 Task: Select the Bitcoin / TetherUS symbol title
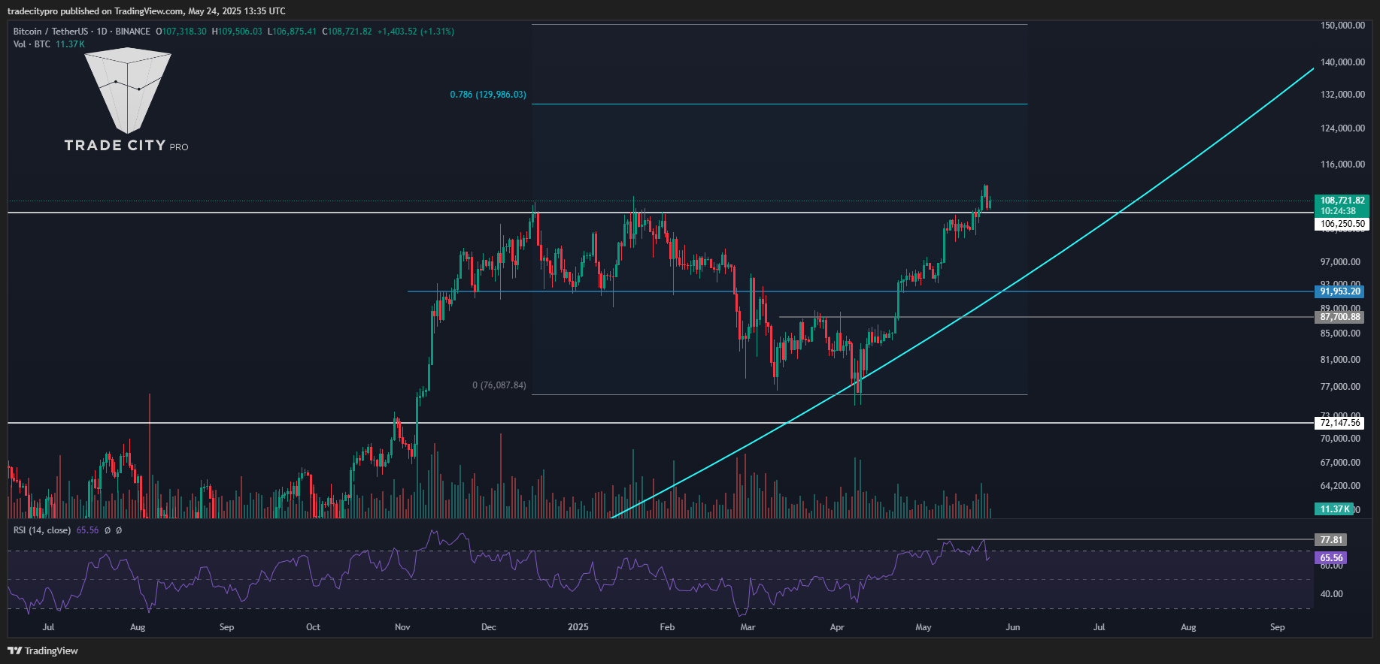[x=50, y=32]
